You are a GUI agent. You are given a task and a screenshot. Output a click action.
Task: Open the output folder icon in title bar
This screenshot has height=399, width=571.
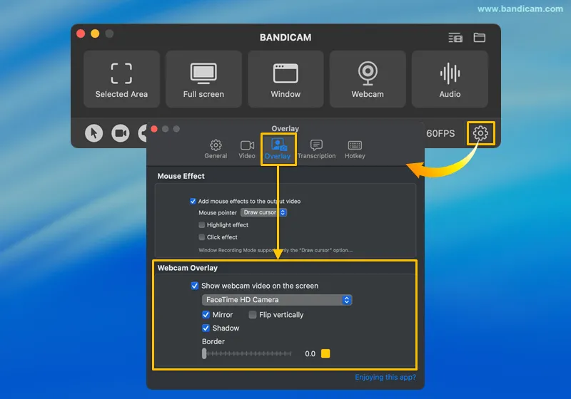(479, 38)
